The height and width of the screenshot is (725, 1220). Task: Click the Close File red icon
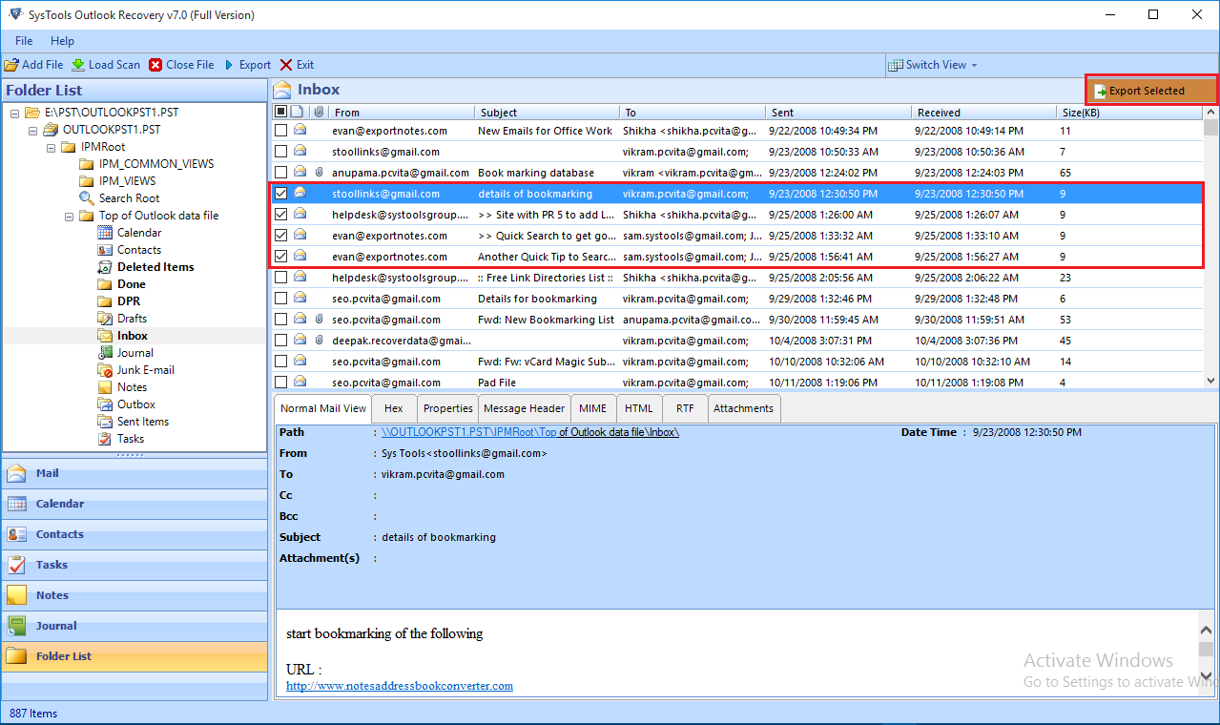point(155,65)
